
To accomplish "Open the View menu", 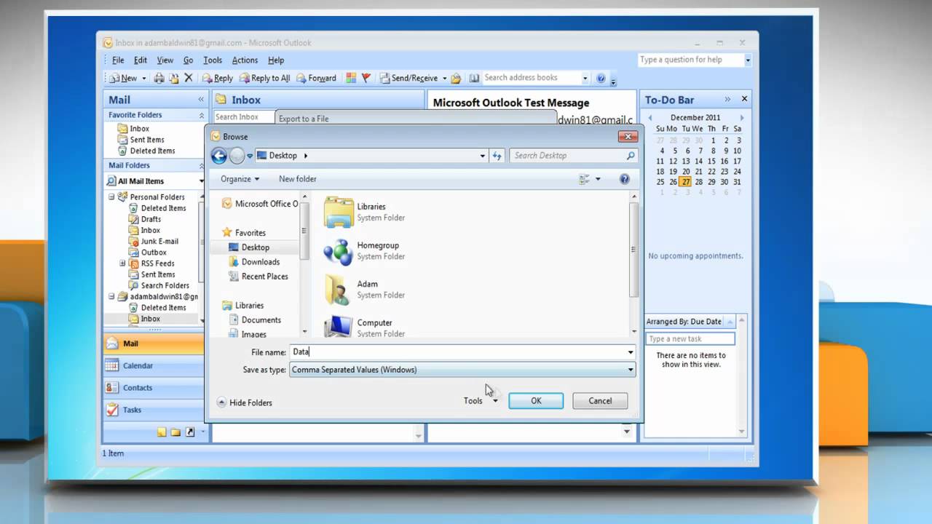I will click(165, 60).
